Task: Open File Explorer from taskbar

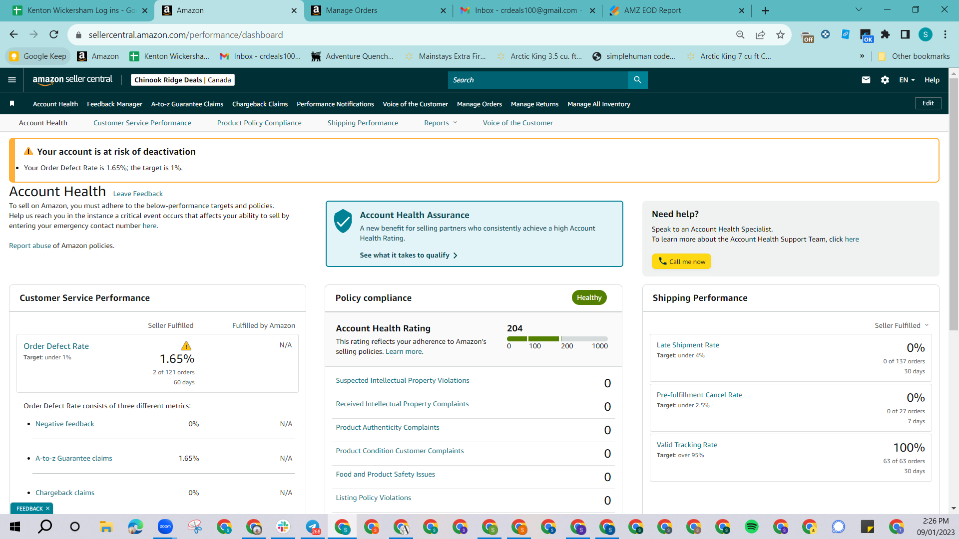Action: pos(105,527)
